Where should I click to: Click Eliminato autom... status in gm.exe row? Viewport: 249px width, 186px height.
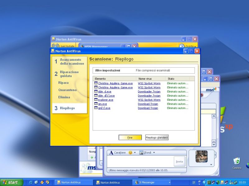(177, 104)
